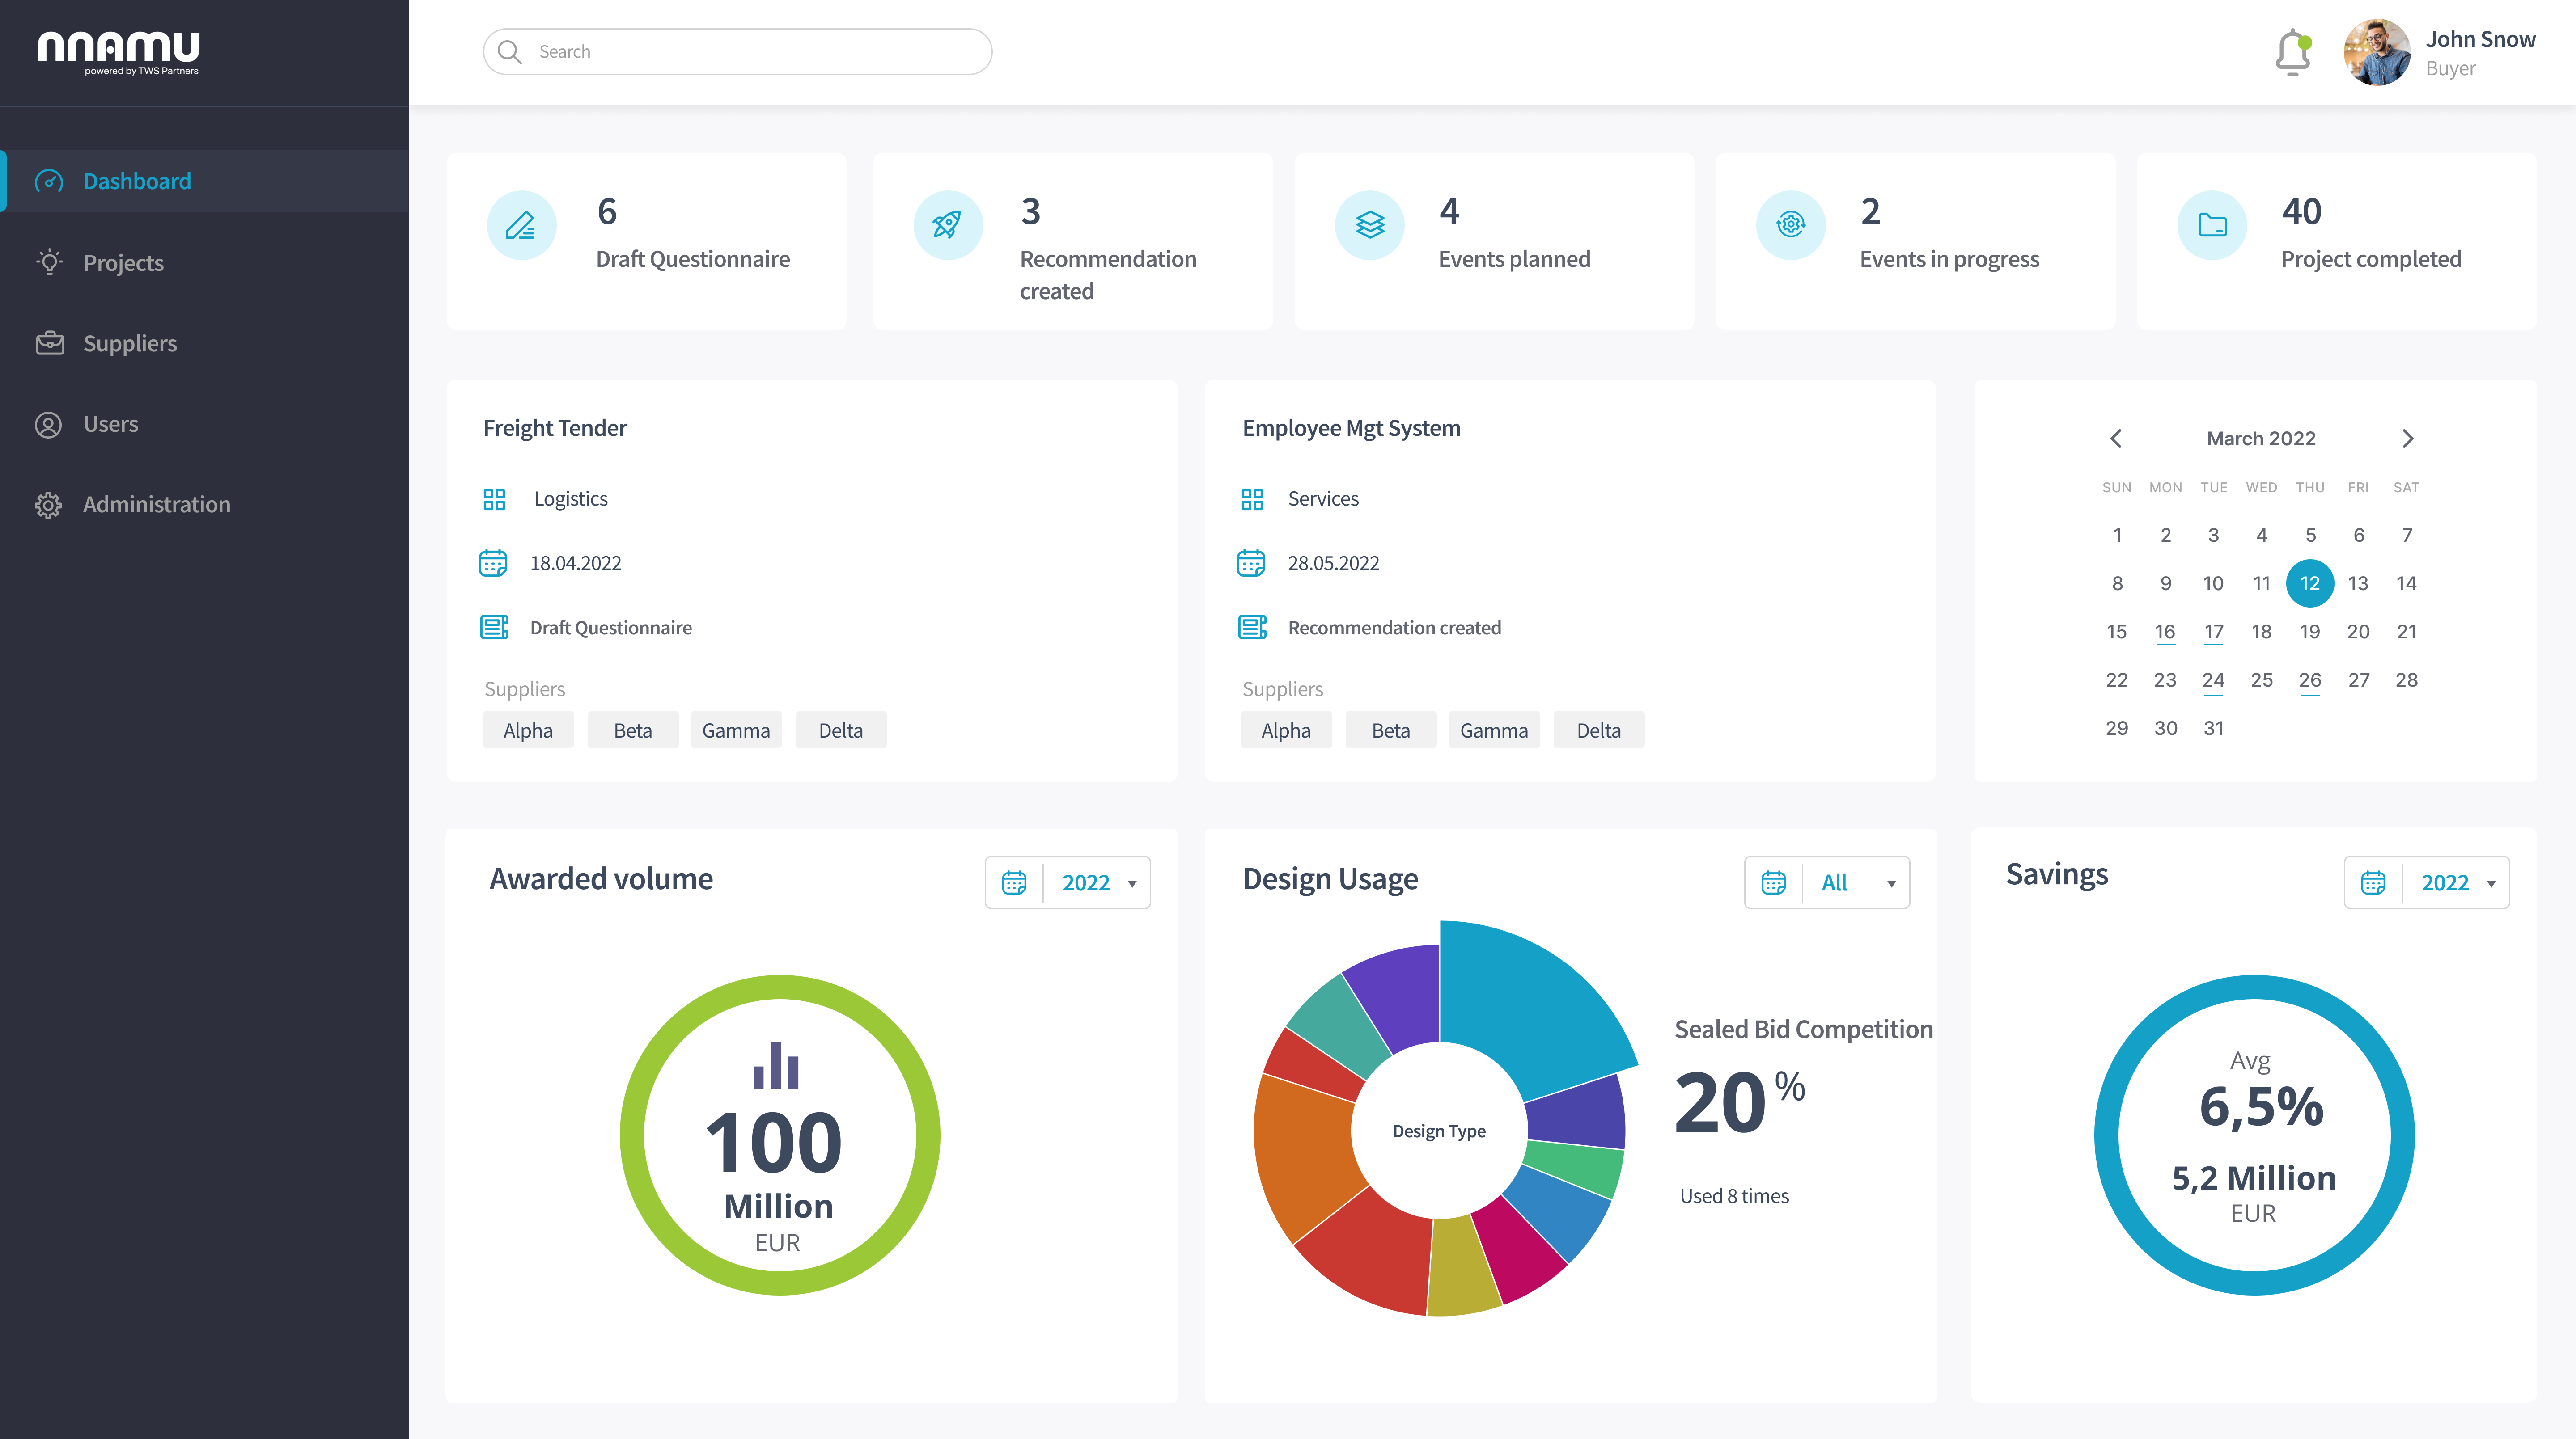This screenshot has height=1439, width=2576.
Task: Click the orange pie chart slice
Action: click(1305, 1154)
